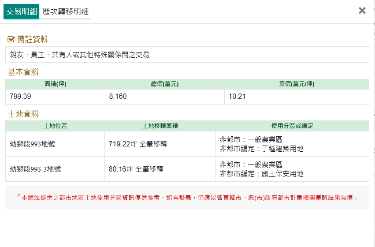Click the 單價(萬元/坪) column header
The image size is (375, 247).
pos(297,84)
